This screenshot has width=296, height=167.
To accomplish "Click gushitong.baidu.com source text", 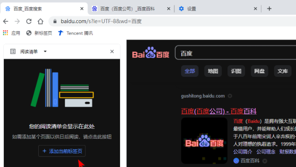I will (203, 96).
